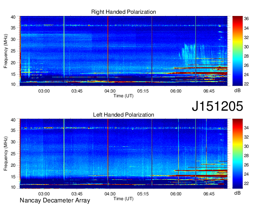This screenshot has height=205, width=253.
Task: Click 15 MHz frequency tick of Right Handed plot
Action: pyautogui.click(x=13, y=74)
